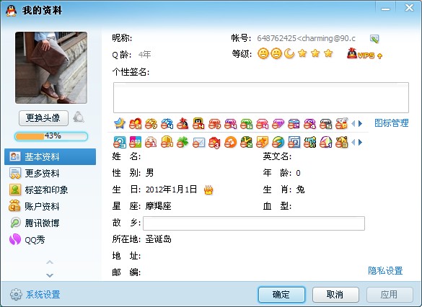This screenshot has width=422, height=307.
Task: Click the 应用 button
Action: point(390,295)
